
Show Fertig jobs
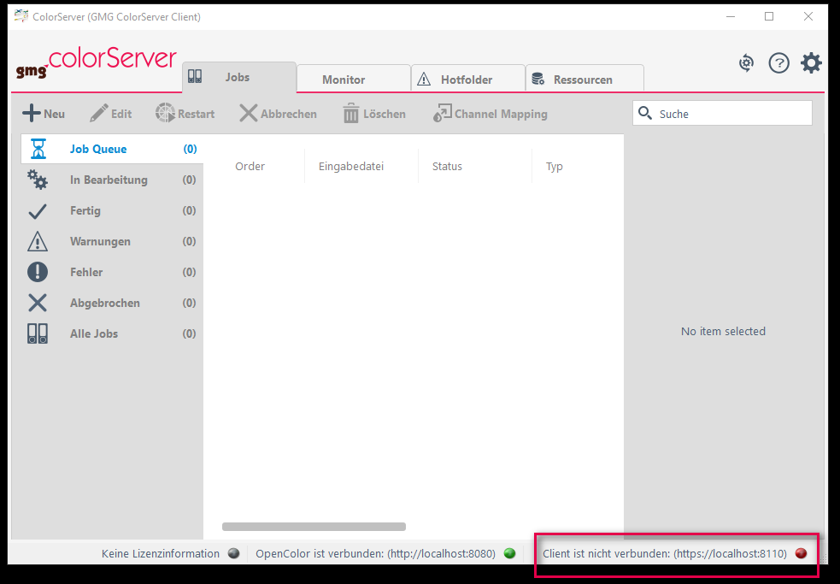[x=112, y=210]
